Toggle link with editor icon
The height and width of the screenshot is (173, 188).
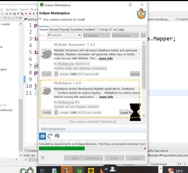[x=9, y=18]
